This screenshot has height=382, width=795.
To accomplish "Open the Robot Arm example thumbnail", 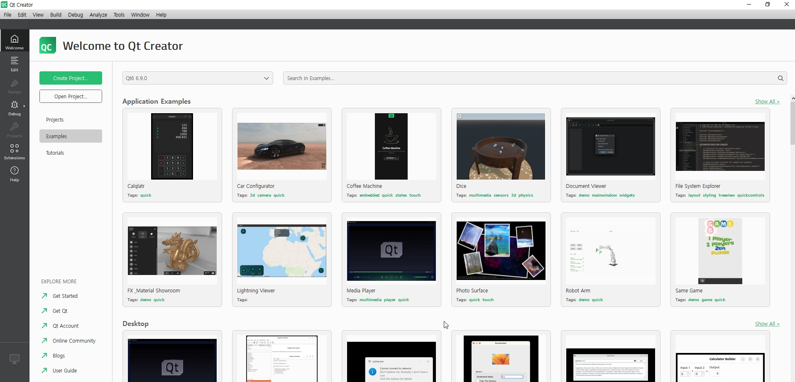I will 611,251.
